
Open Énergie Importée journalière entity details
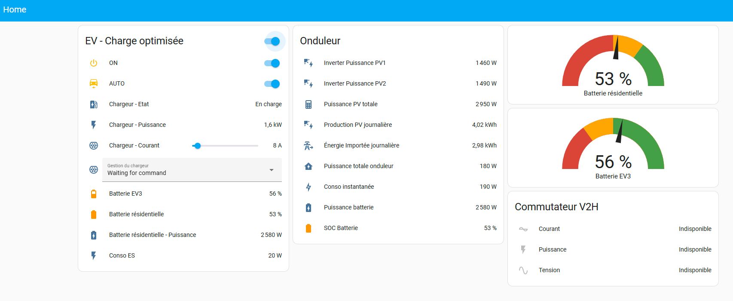click(398, 145)
